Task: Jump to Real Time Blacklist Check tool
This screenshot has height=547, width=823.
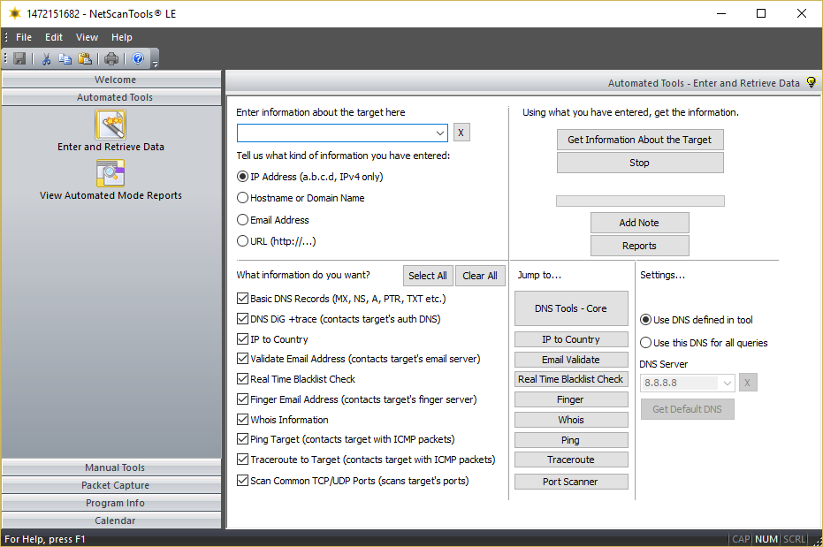Action: pyautogui.click(x=571, y=379)
